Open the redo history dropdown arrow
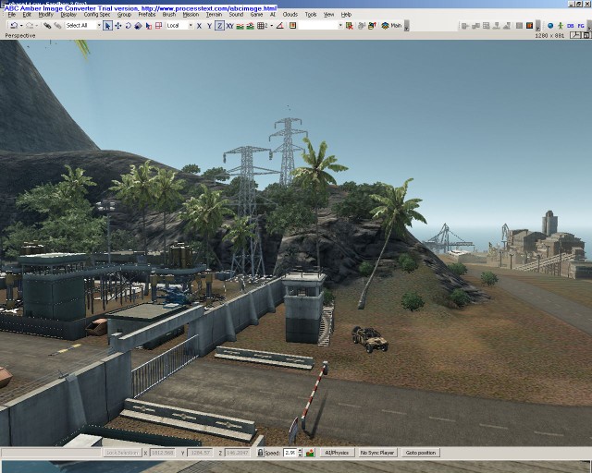Screen dimensions: 592x473 [37, 26]
